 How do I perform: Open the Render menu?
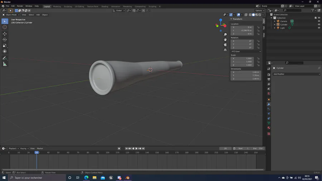pos(20,6)
